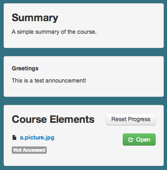Click blank area between a.picture.jpg link and Open button
167x170 pixels.
88,139
